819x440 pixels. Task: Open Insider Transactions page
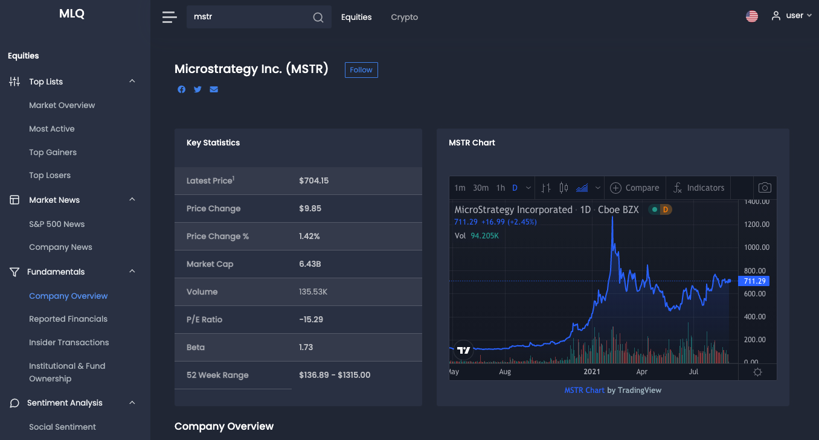point(69,342)
